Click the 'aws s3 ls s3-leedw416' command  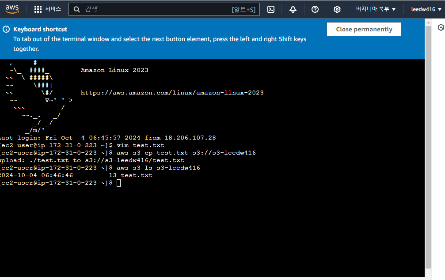click(158, 168)
